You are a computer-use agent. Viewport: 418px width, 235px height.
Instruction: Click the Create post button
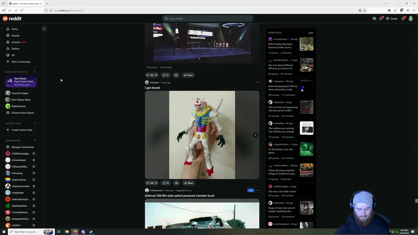tap(392, 19)
